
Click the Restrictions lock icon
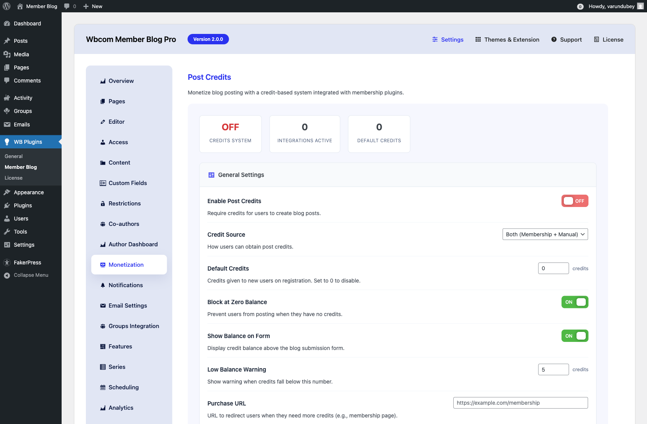click(103, 204)
